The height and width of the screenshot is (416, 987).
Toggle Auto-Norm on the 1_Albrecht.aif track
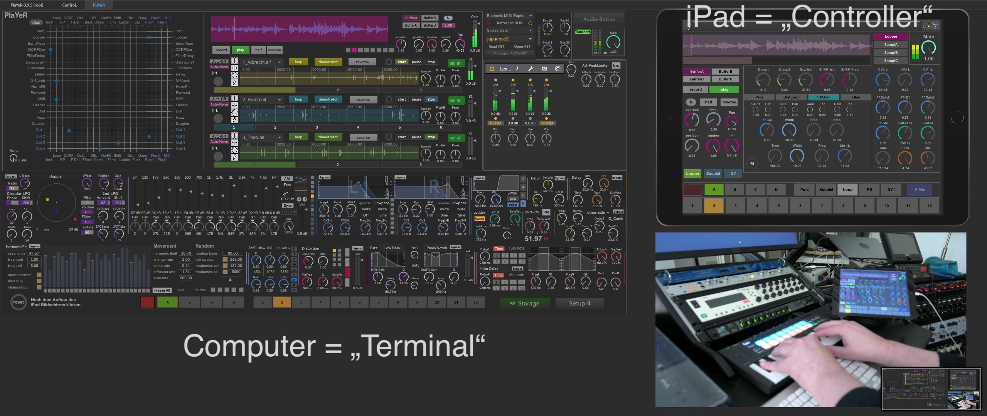tap(219, 67)
